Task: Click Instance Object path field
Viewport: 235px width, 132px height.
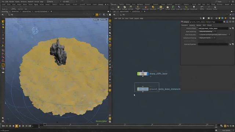Action: click(213, 28)
